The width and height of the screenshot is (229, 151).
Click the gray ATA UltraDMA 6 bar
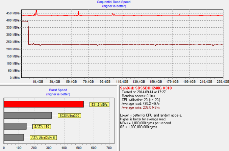coord(14,137)
